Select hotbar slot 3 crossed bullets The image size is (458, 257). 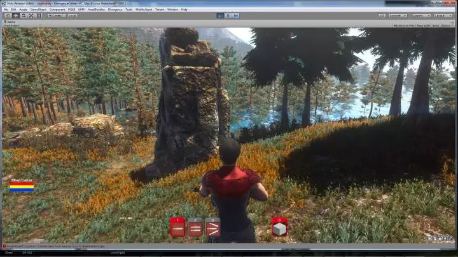213,227
